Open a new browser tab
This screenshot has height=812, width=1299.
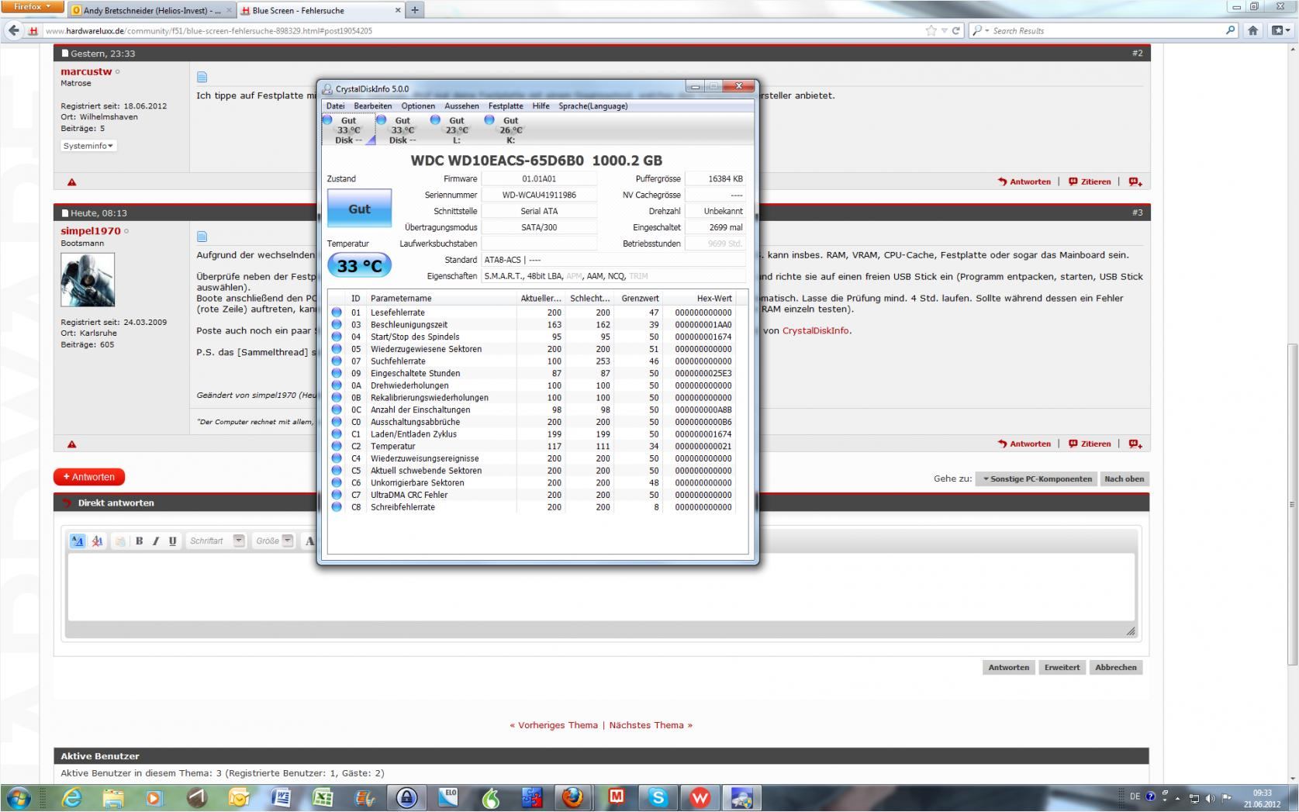[x=415, y=10]
